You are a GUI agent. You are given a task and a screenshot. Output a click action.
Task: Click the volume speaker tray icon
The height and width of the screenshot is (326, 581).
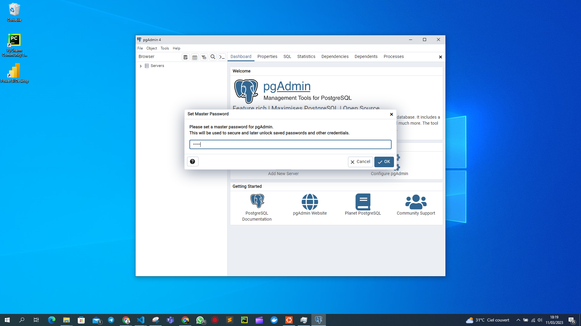coord(540,320)
